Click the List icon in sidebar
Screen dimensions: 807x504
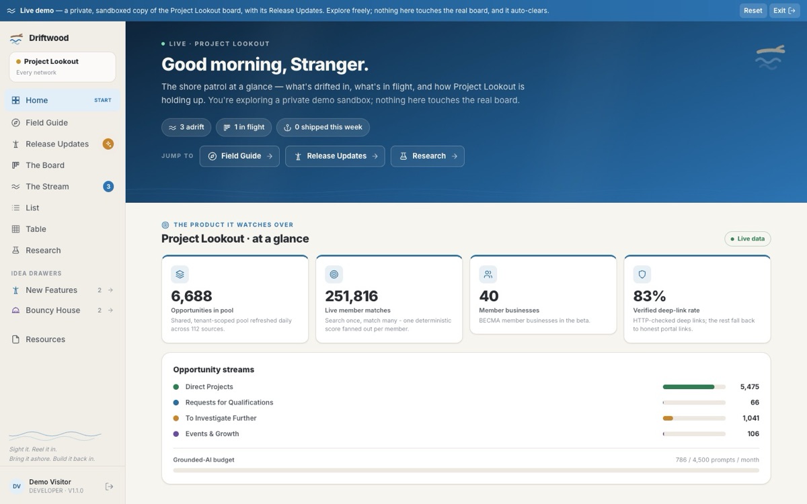[15, 208]
